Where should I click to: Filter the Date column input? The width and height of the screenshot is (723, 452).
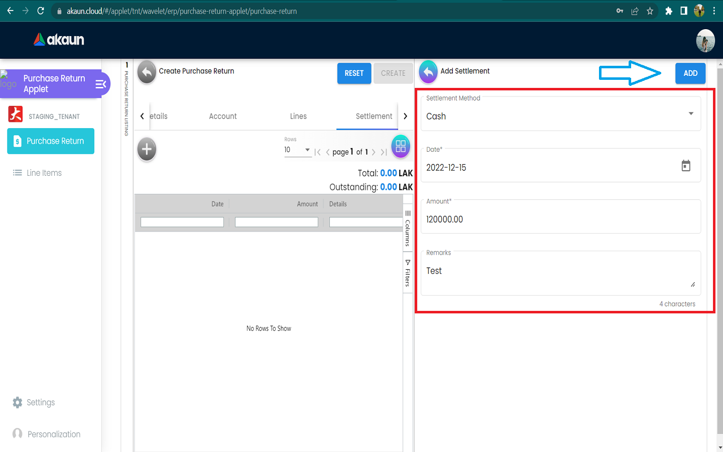click(182, 222)
